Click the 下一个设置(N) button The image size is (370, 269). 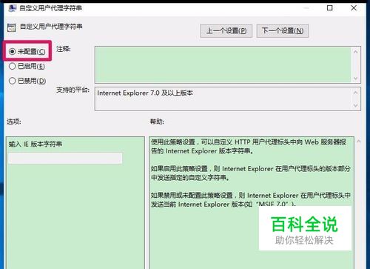283,31
